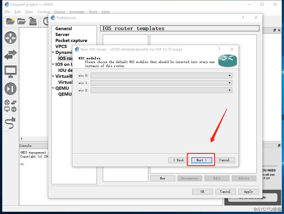Select Server in preferences tree
284x214 pixels.
coord(62,35)
